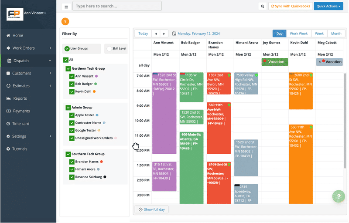Image resolution: width=349 pixels, height=223 pixels.
Task: Uncheck the Rosanna Salzburg checkbox
Action: pos(72,177)
